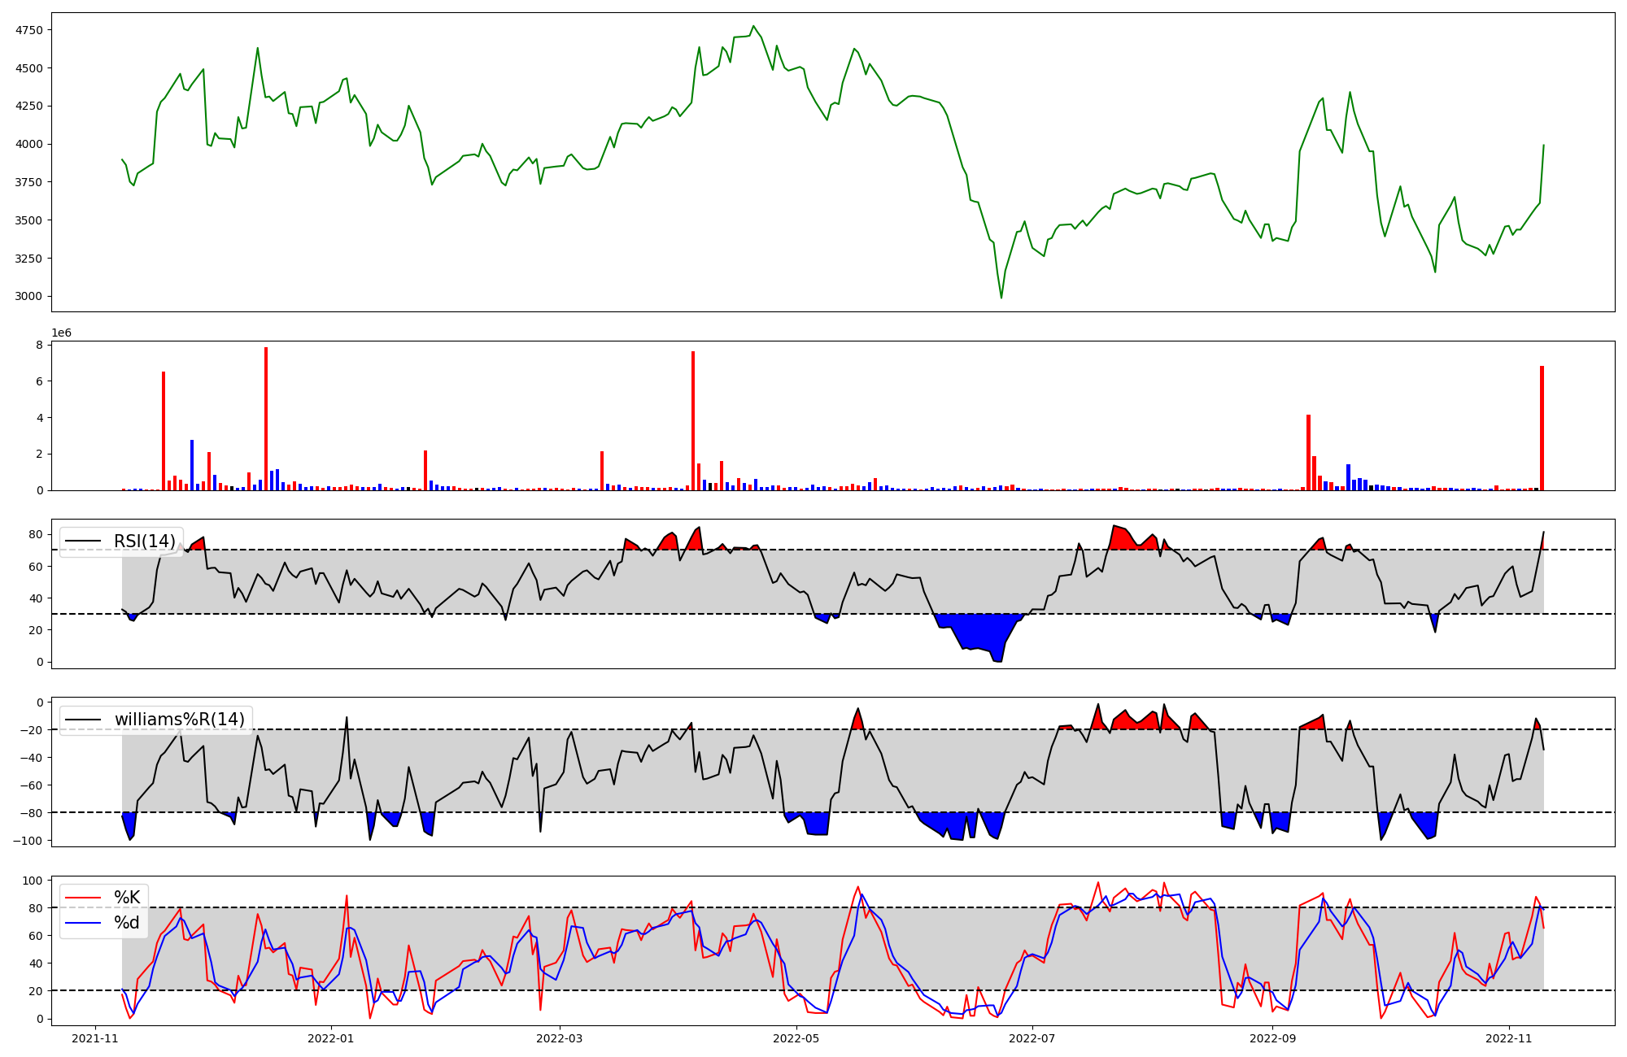1627x1057 pixels.
Task: Click the 3000 price axis tick label
Action: (x=28, y=296)
